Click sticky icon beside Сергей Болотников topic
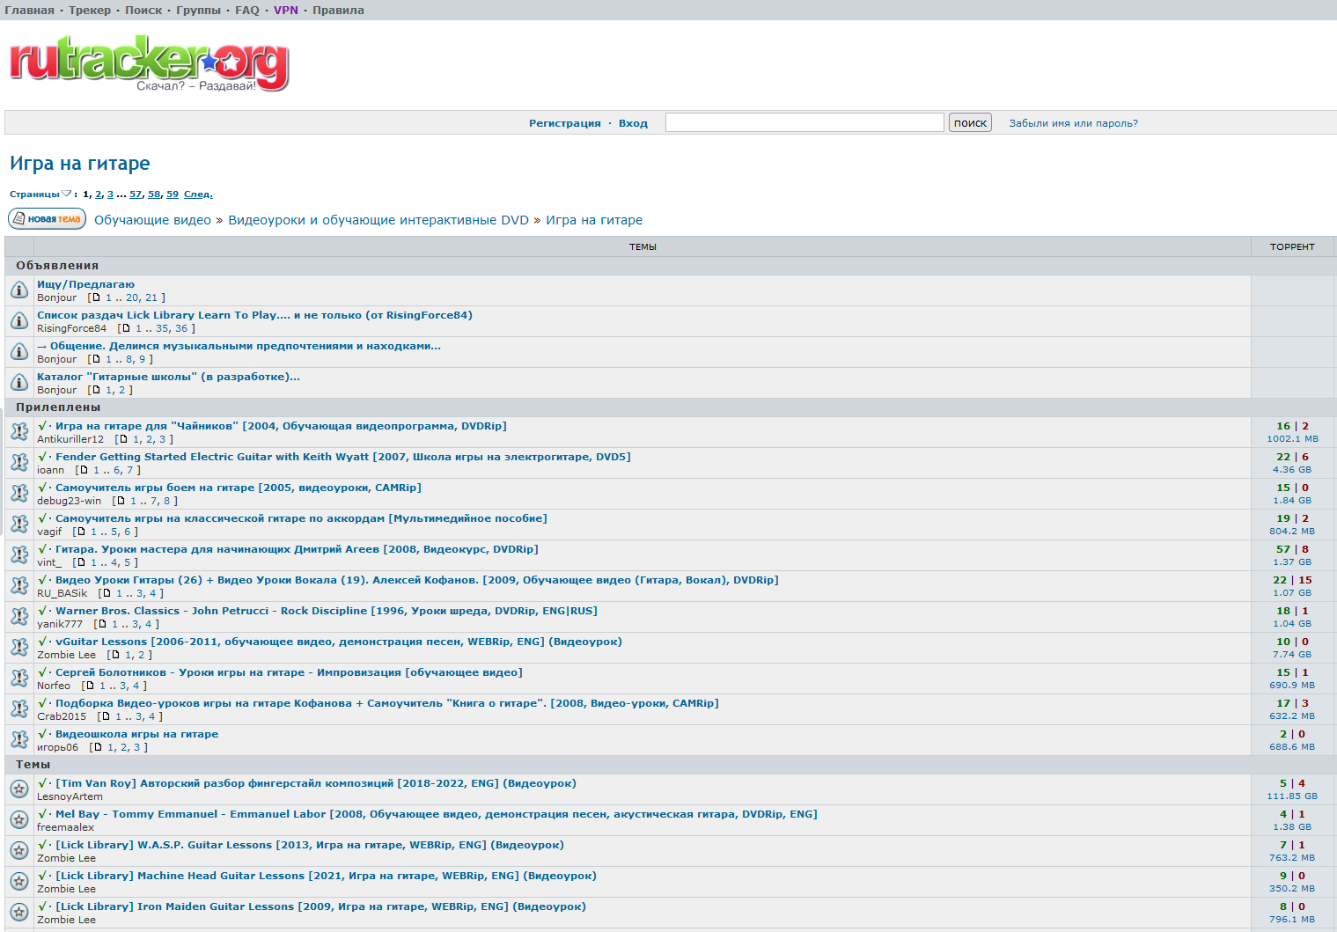 click(x=19, y=679)
